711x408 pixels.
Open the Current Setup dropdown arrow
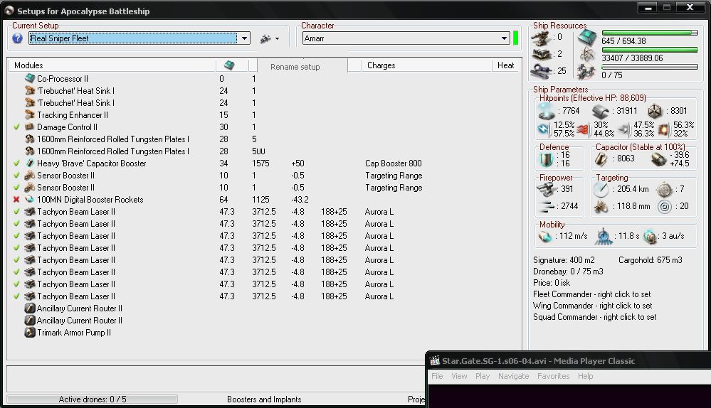click(x=244, y=38)
